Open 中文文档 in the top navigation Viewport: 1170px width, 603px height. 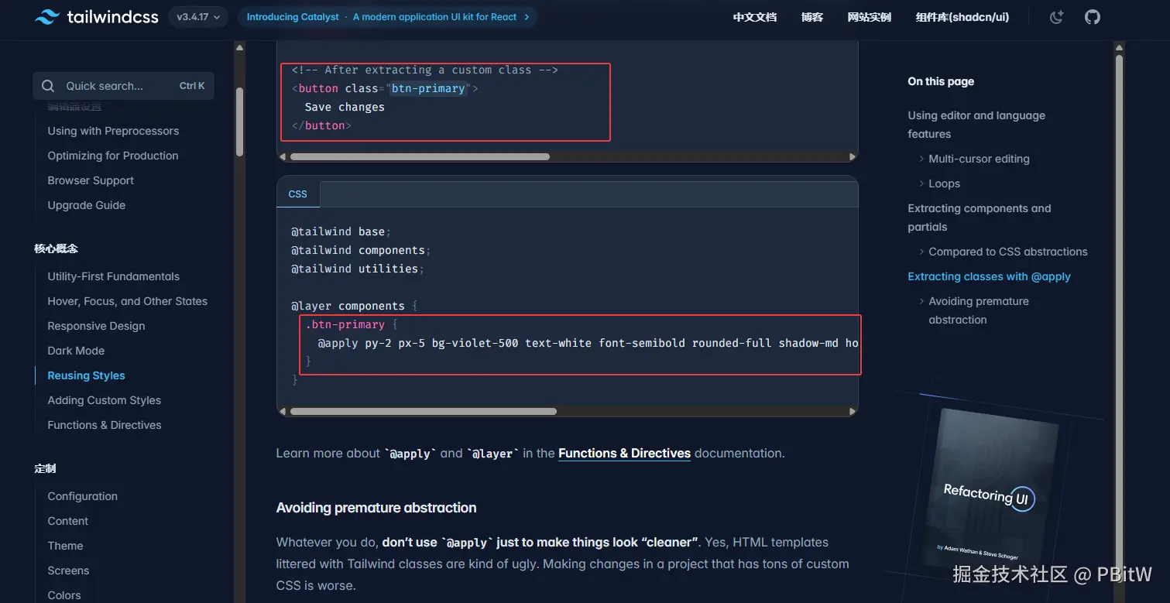755,17
